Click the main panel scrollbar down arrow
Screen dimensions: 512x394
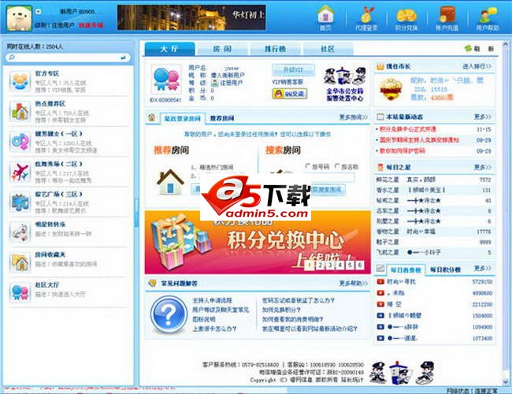click(506, 381)
